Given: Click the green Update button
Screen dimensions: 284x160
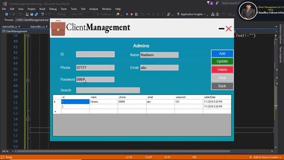Looking at the screenshot, I should 222,61.
